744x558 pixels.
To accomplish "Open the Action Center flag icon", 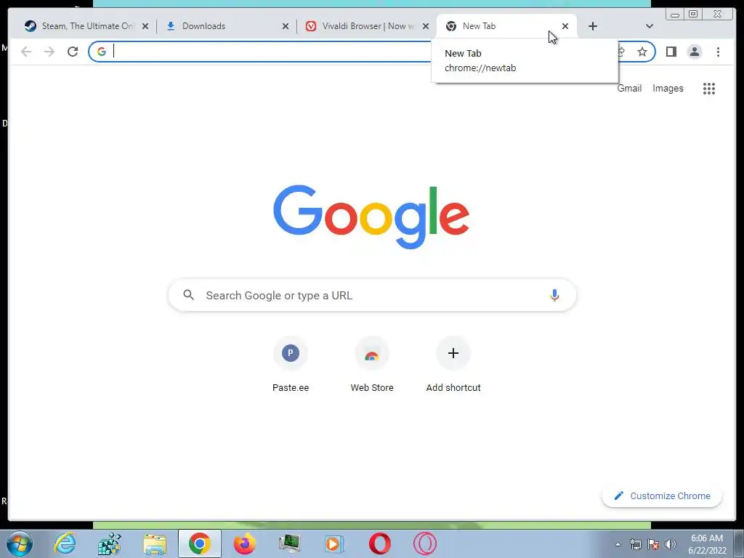I will coord(653,544).
